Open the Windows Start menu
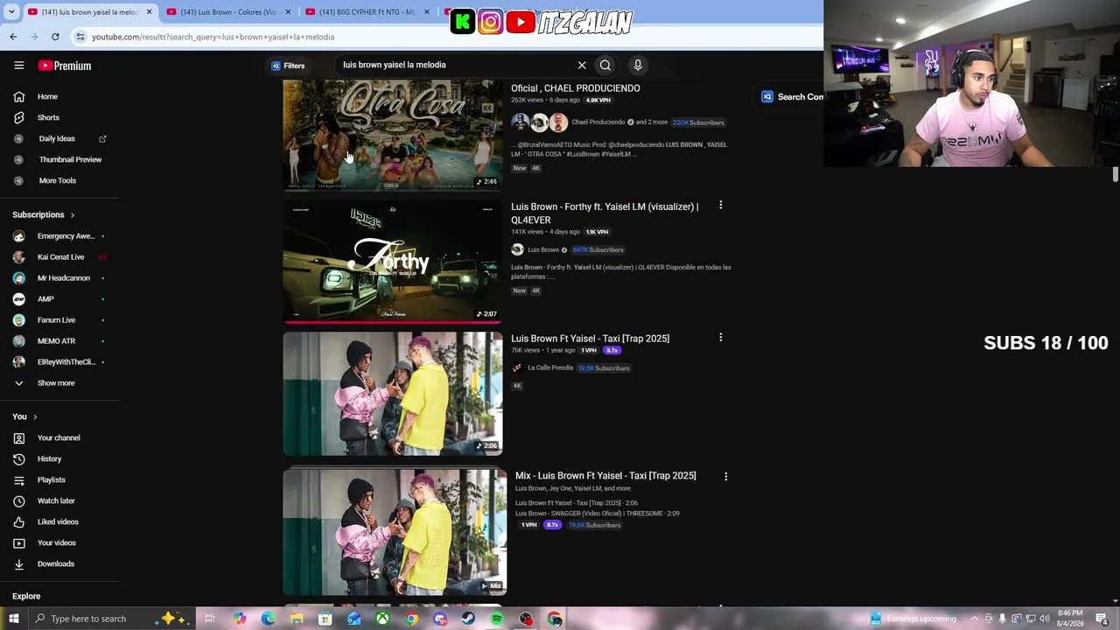The image size is (1120, 630). point(13,619)
